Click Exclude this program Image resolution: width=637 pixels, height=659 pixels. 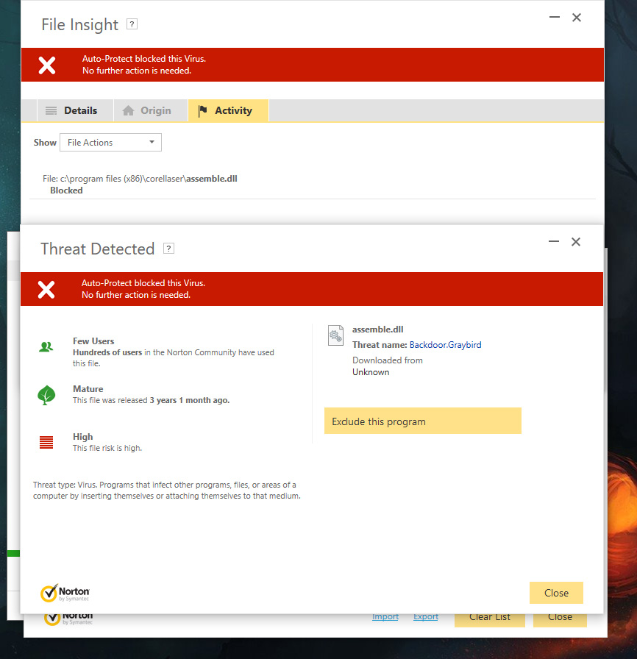[422, 421]
